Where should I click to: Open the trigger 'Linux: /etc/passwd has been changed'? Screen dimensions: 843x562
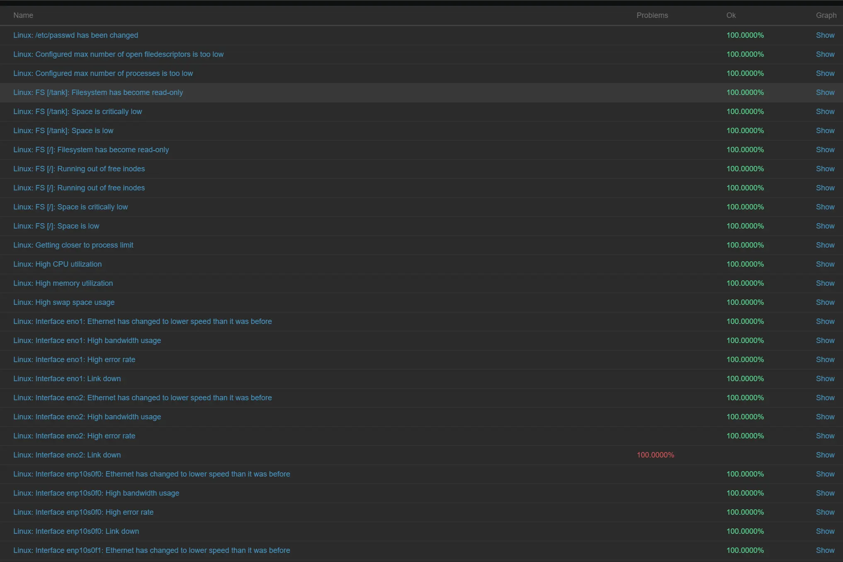click(x=75, y=35)
